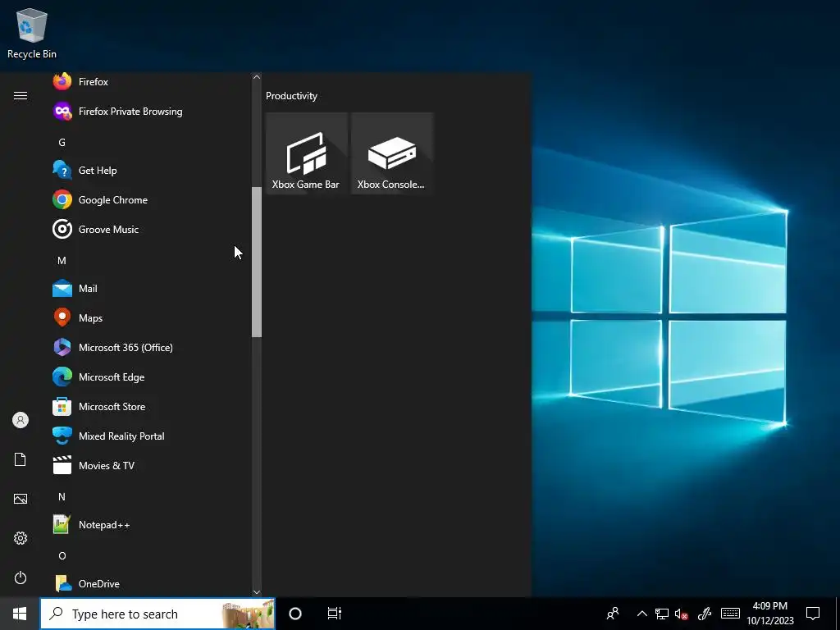This screenshot has height=630, width=840.
Task: Jump to letter O section header
Action: [x=62, y=555]
